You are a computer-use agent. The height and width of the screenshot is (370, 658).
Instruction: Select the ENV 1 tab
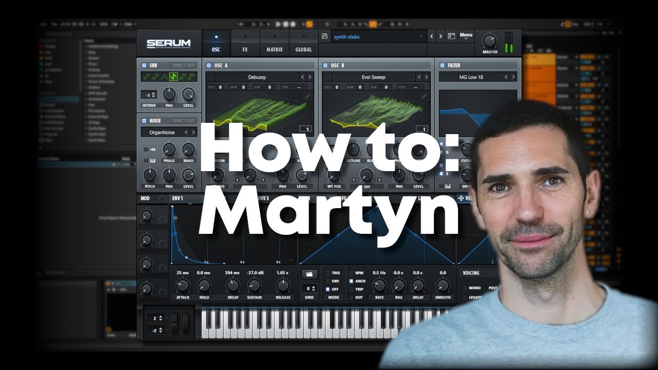[x=177, y=198]
